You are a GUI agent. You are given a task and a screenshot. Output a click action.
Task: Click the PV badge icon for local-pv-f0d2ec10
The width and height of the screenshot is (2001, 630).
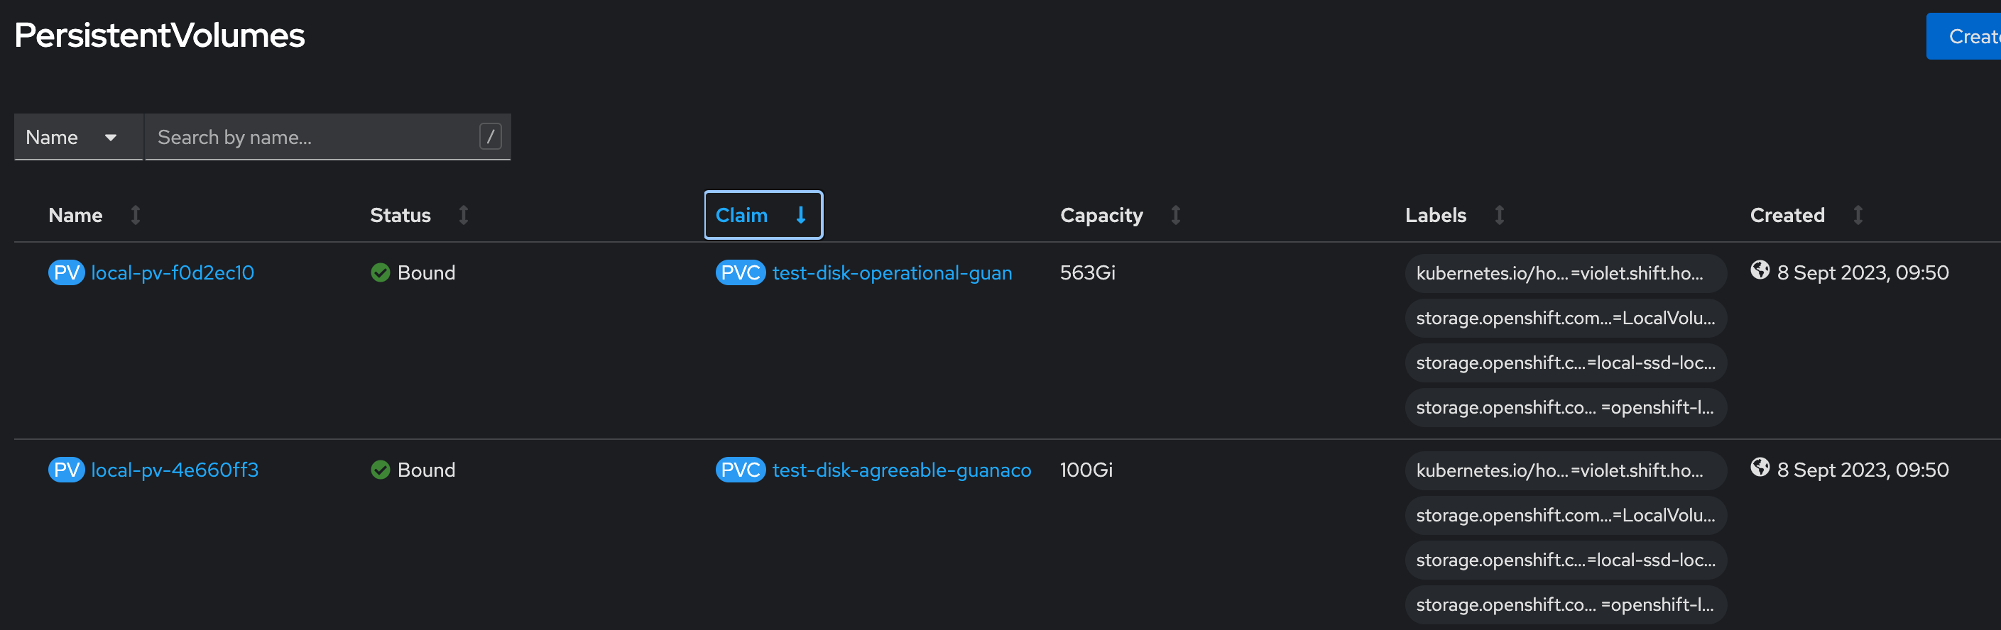(66, 273)
